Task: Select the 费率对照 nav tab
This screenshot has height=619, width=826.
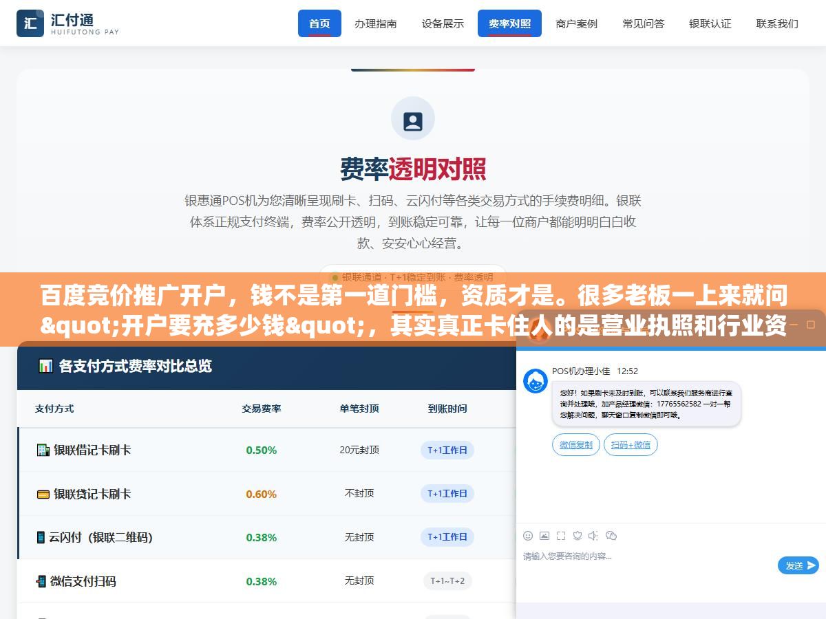Action: click(509, 23)
